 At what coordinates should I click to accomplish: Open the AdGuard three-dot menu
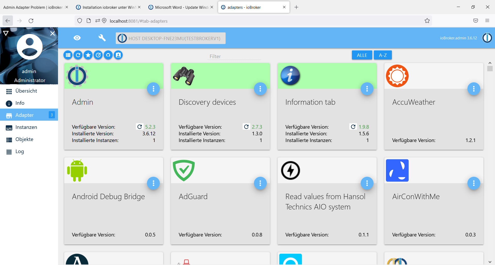(x=260, y=183)
